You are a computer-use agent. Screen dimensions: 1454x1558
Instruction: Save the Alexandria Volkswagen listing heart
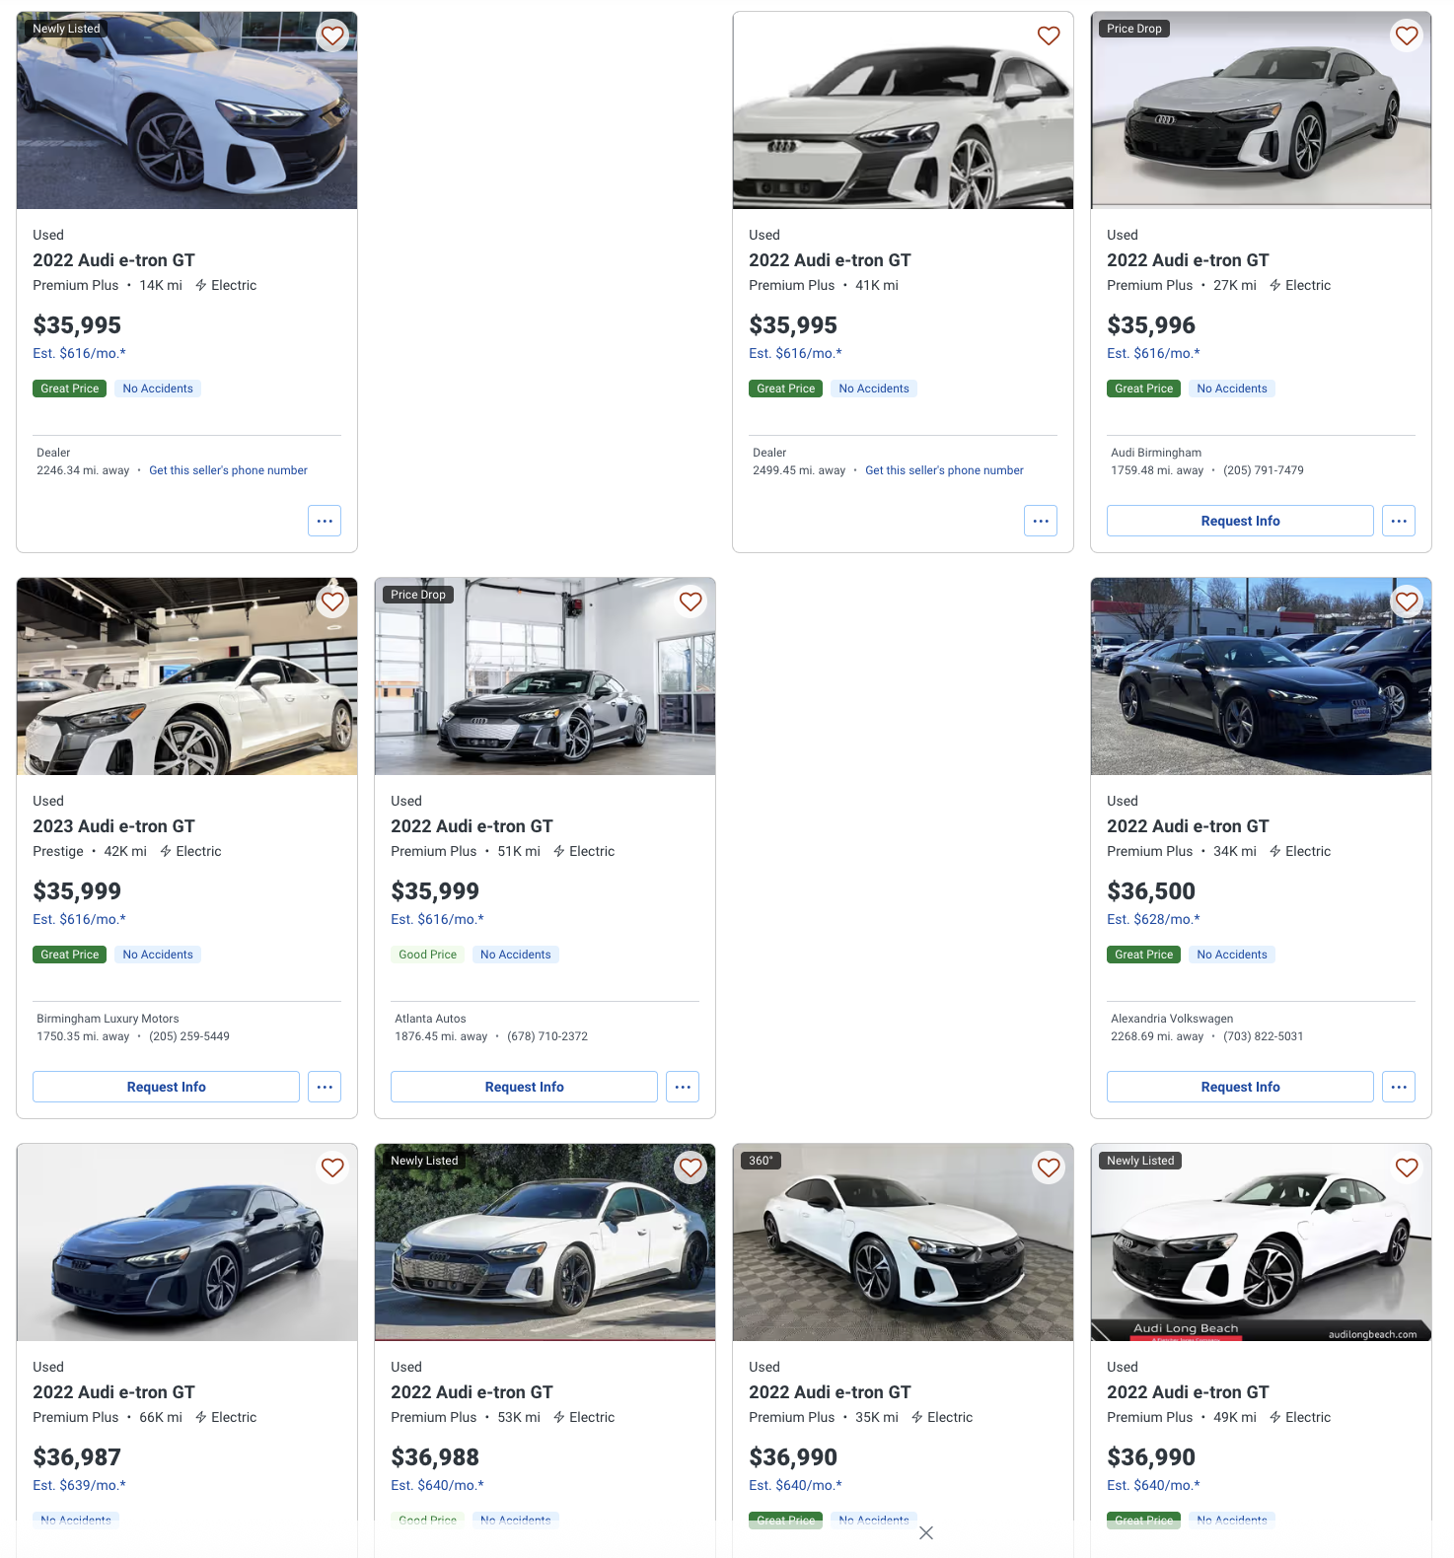(1407, 602)
